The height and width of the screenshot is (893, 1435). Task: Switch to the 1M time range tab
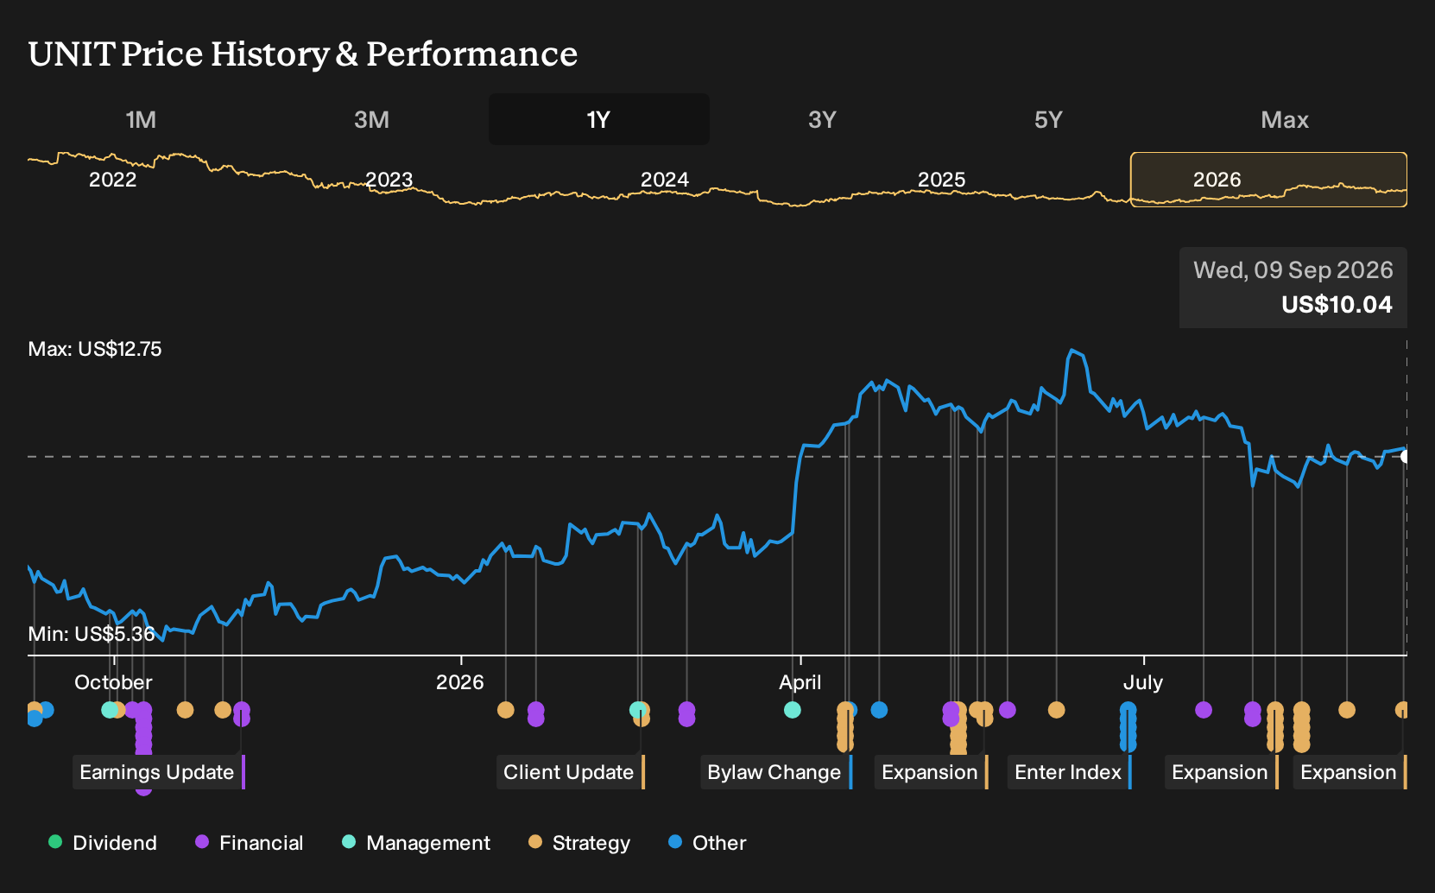click(141, 119)
